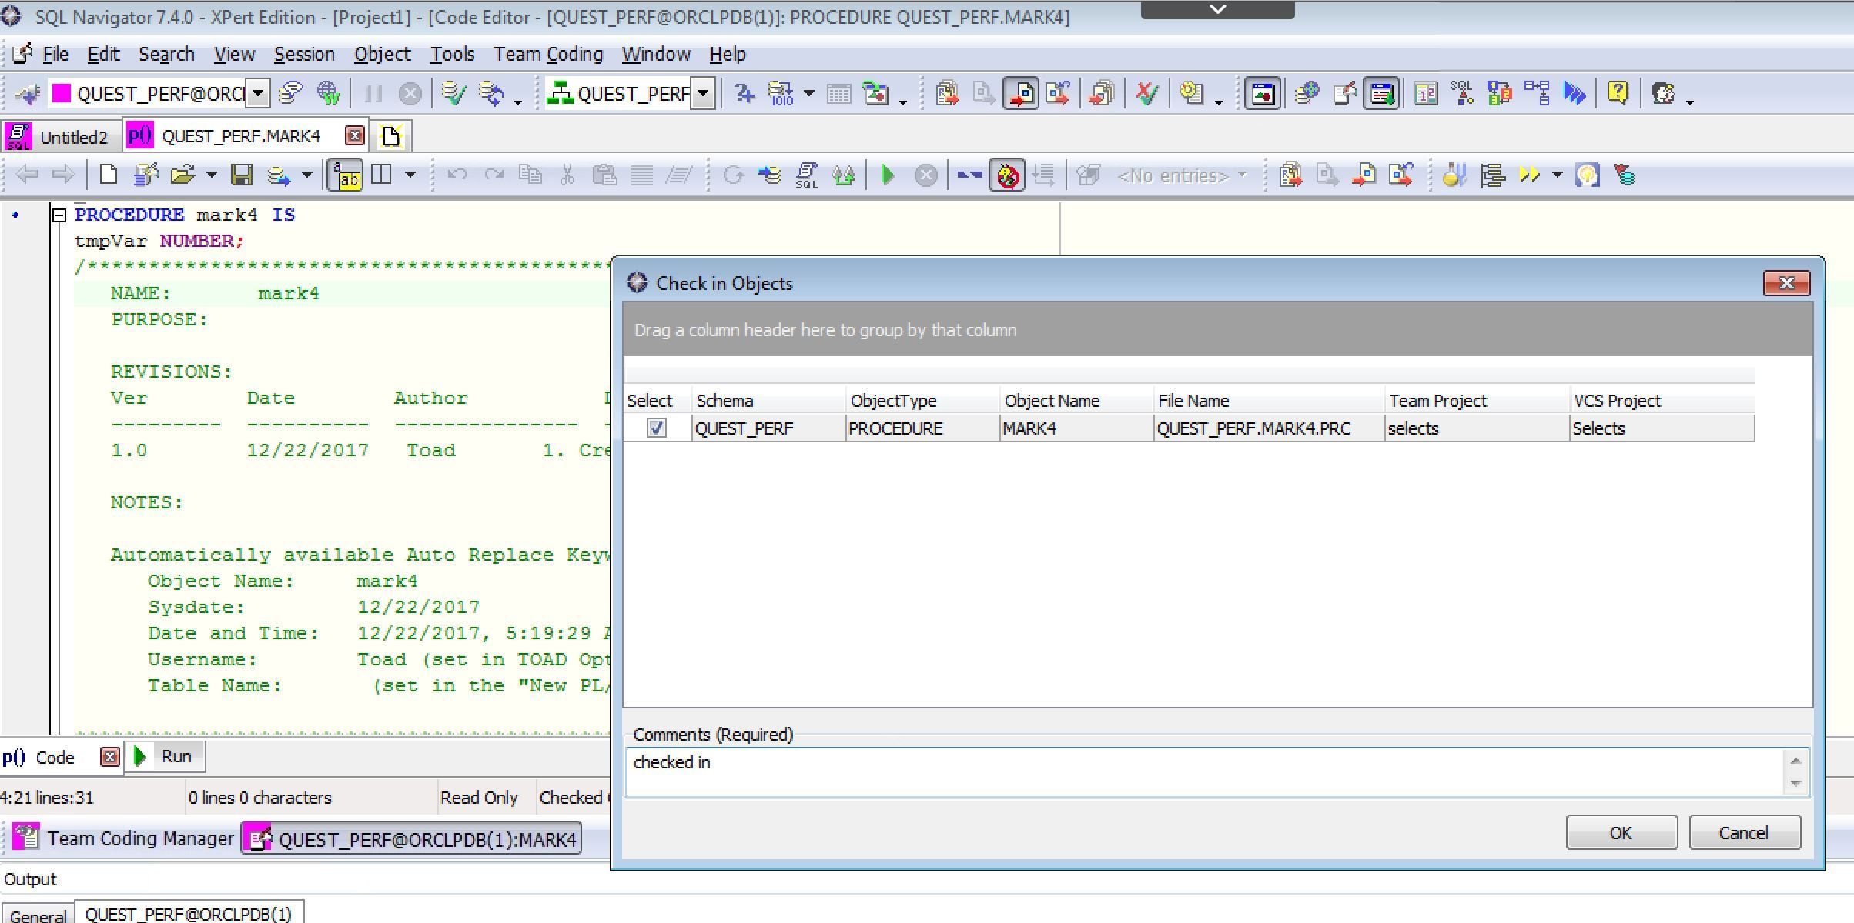The width and height of the screenshot is (1854, 923).
Task: Open dropdown next to save-to-database icon
Action: click(306, 175)
